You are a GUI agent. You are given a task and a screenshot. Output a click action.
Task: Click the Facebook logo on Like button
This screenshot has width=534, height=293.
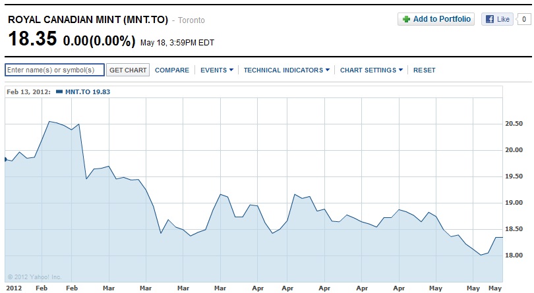490,19
